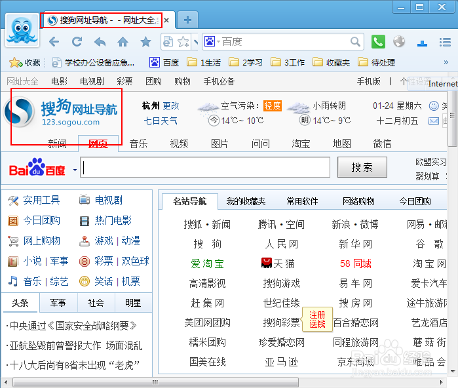This screenshot has width=458, height=388.
Task: Click the 收藏 star bookmark button
Action: pyautogui.click(x=24, y=62)
